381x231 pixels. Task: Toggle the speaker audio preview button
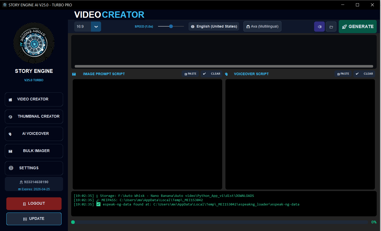click(319, 26)
